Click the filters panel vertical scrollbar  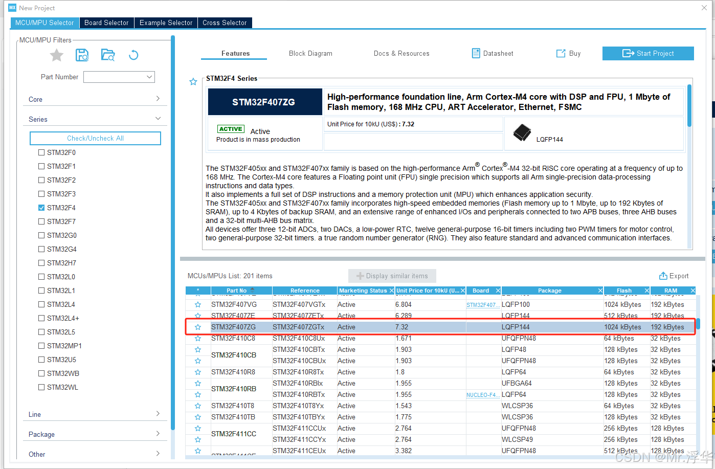pyautogui.click(x=173, y=233)
